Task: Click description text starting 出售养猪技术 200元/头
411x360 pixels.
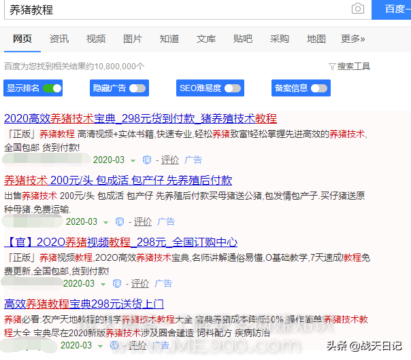Action: point(184,202)
